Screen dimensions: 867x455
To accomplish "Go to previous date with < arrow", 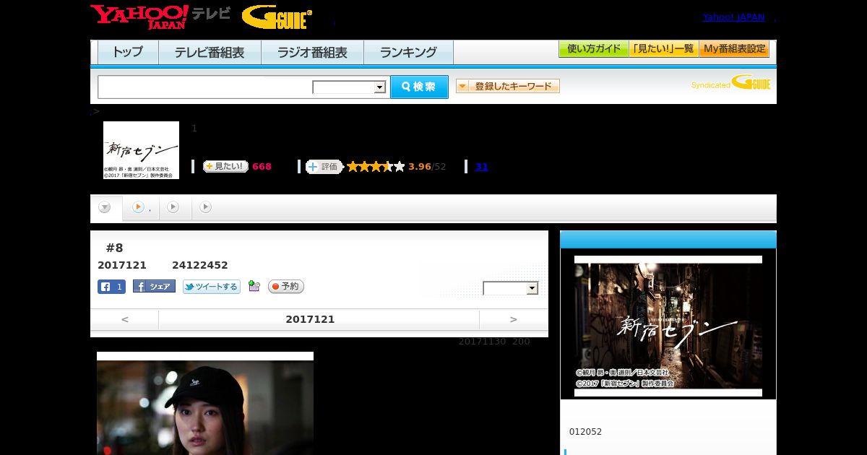I will tap(124, 319).
